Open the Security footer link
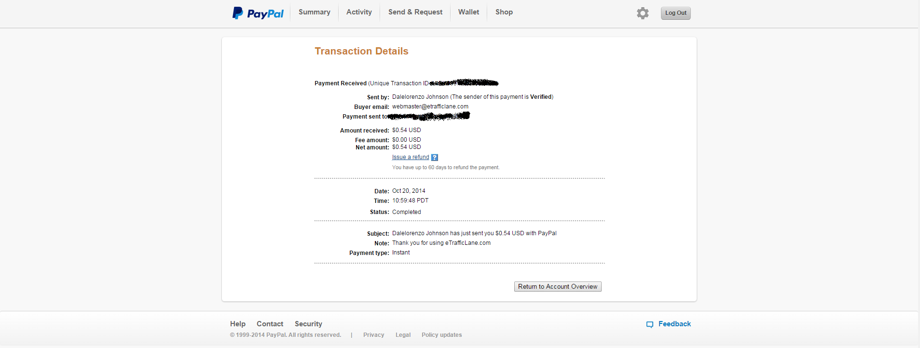920x348 pixels. pos(308,324)
